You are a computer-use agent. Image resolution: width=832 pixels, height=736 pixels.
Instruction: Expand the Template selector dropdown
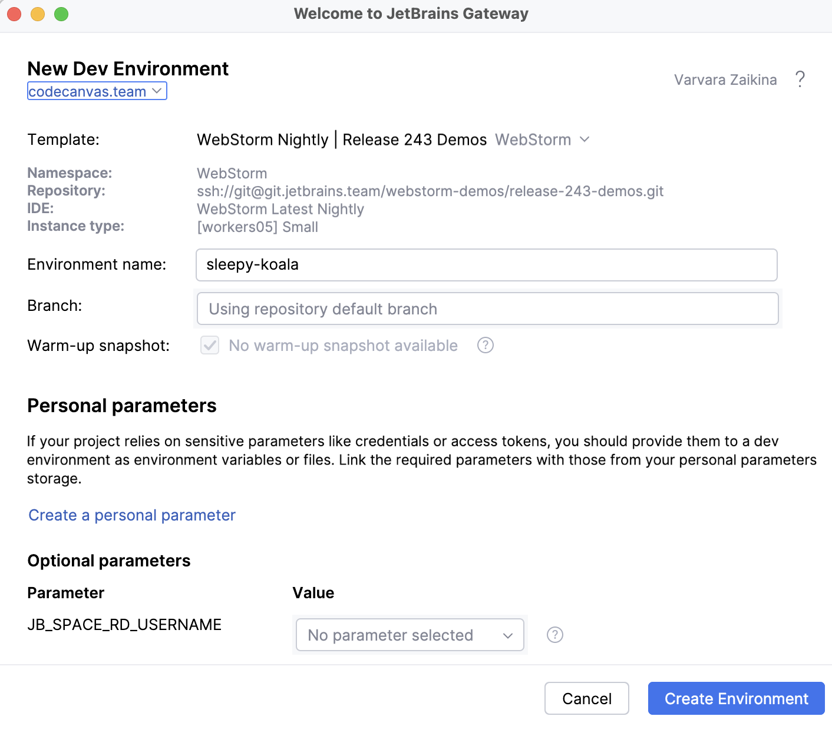[x=393, y=140]
